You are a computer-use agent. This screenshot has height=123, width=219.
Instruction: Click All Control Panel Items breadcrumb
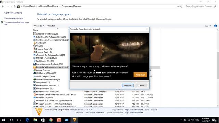[x=48, y=6]
